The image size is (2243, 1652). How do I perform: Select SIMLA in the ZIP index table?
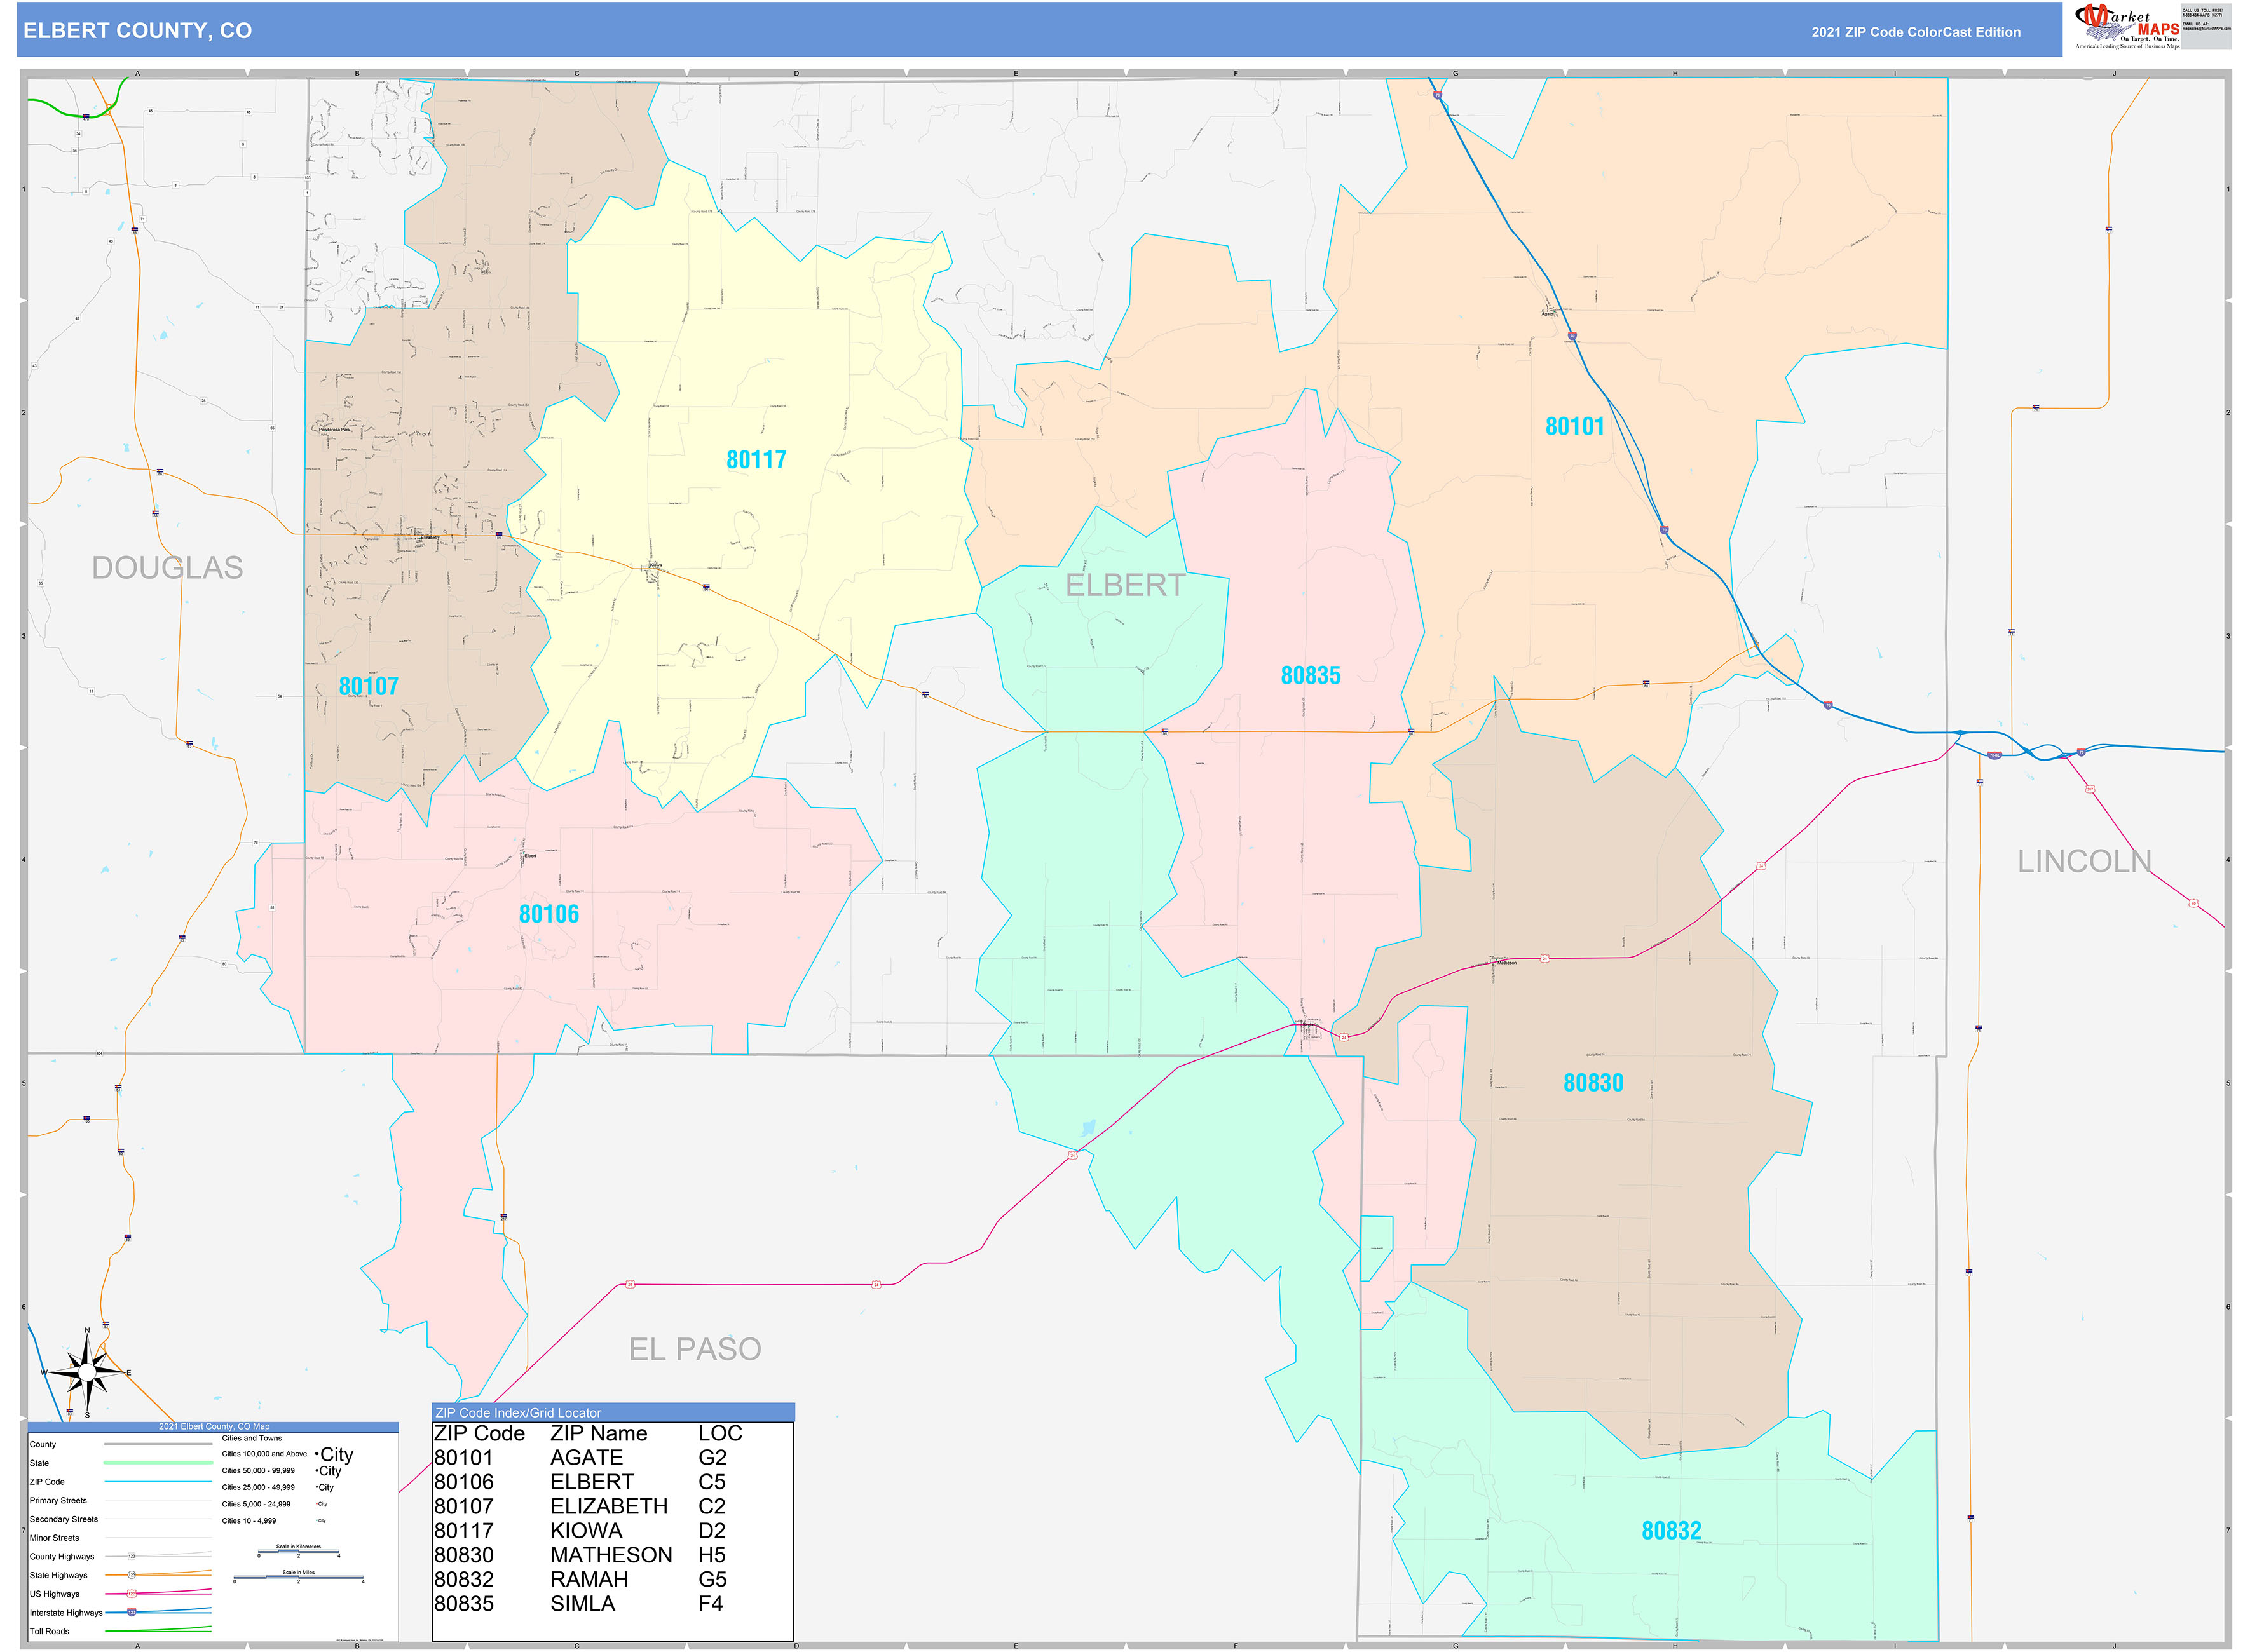coord(582,1604)
